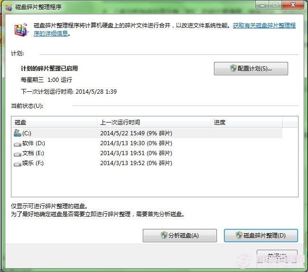This screenshot has width=308, height=272.
Task: Minimize the Disk Defragmenter window
Action: coord(262,5)
